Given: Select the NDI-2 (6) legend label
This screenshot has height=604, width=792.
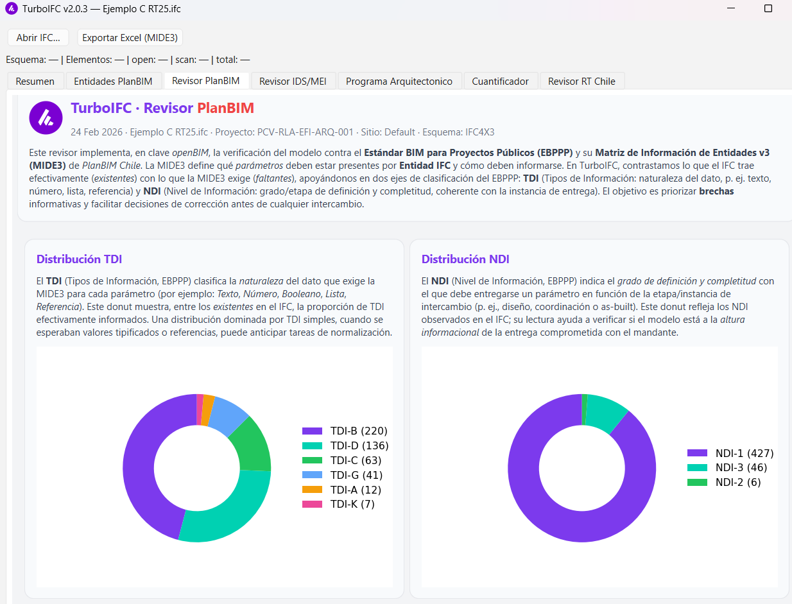Looking at the screenshot, I should pyautogui.click(x=738, y=482).
